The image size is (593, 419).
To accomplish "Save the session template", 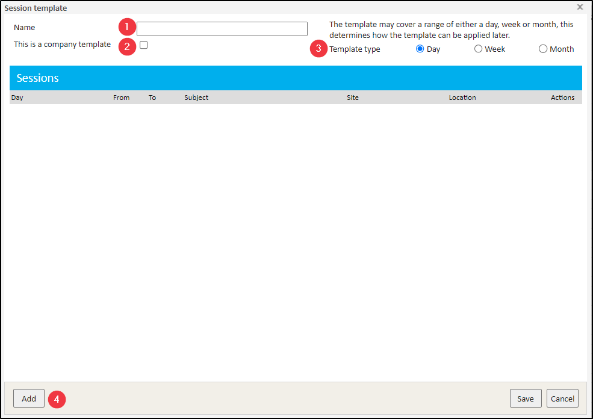I will 526,399.
